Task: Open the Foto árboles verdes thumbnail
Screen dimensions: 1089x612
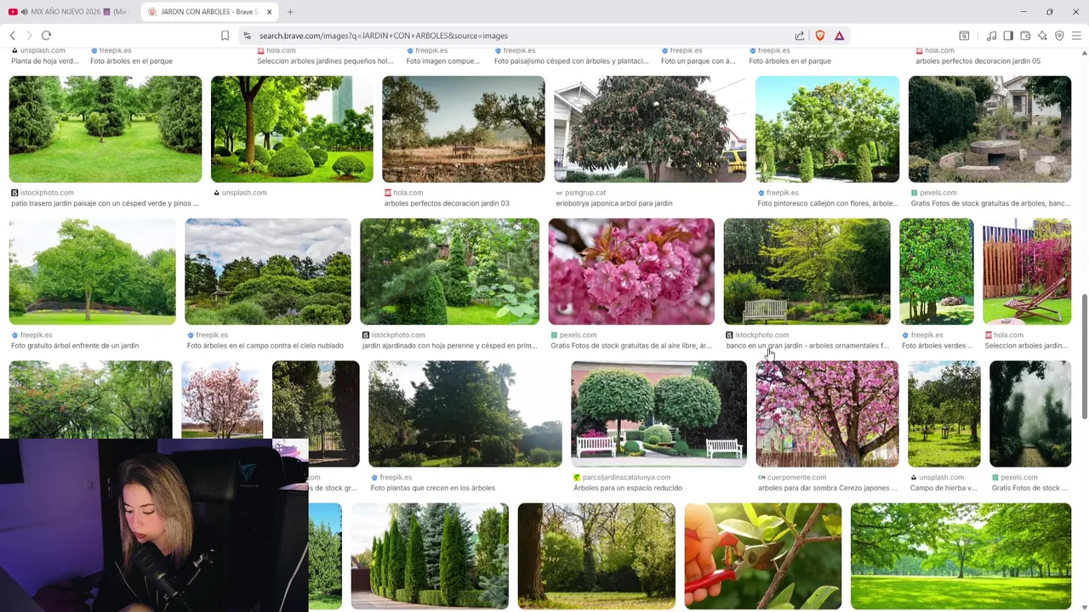Action: 937,271
